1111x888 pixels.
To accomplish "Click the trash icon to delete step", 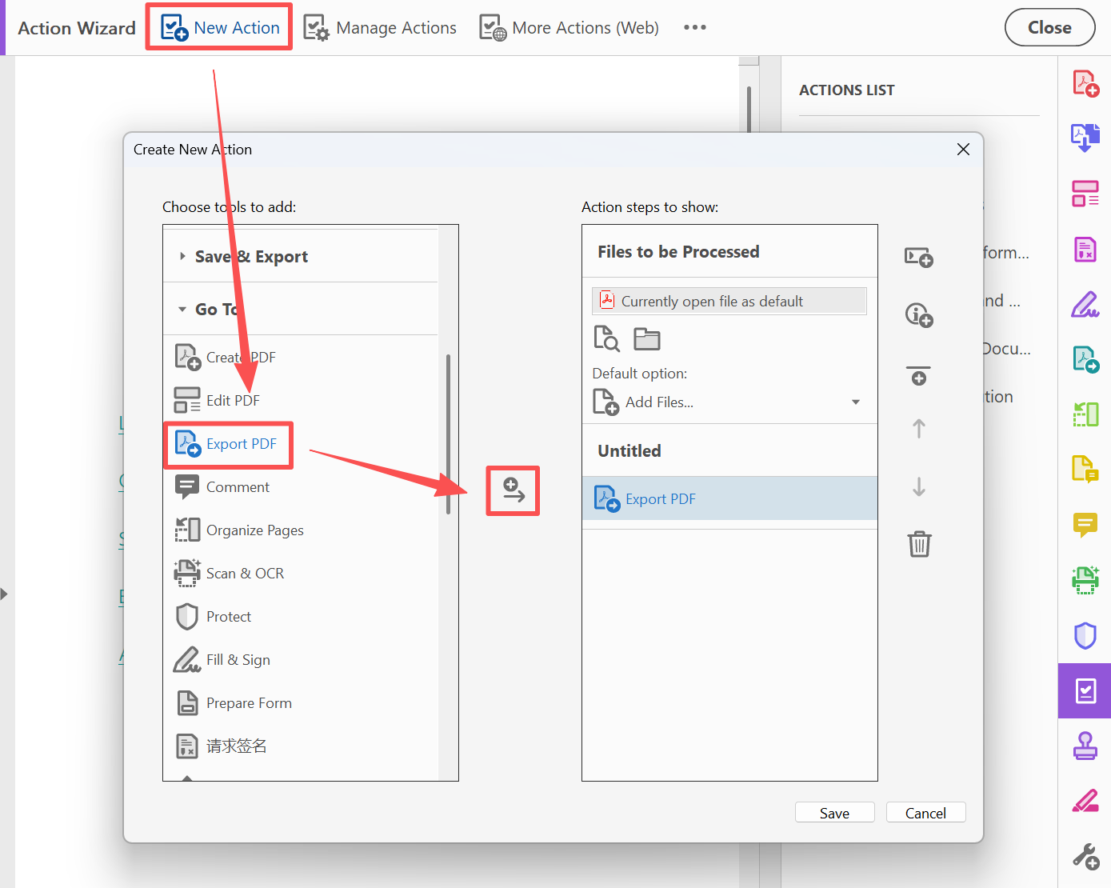I will tap(919, 544).
